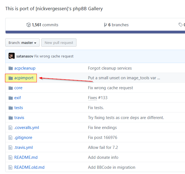Click the file icon beside .gitignore
The width and height of the screenshot is (185, 174).
coord(11,138)
